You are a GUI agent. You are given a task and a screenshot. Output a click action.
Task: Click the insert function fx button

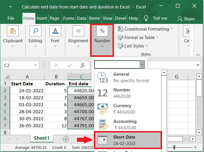pyautogui.click(x=83, y=65)
